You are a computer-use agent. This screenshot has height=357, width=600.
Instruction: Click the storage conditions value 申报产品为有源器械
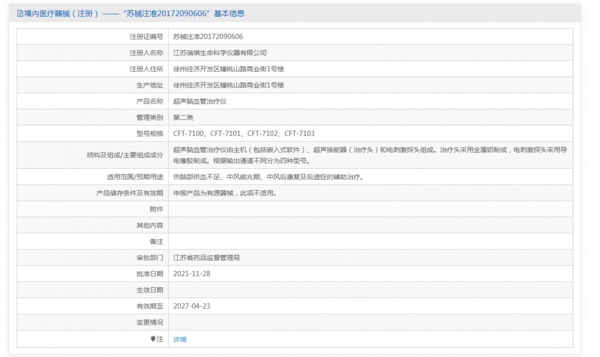pos(224,193)
